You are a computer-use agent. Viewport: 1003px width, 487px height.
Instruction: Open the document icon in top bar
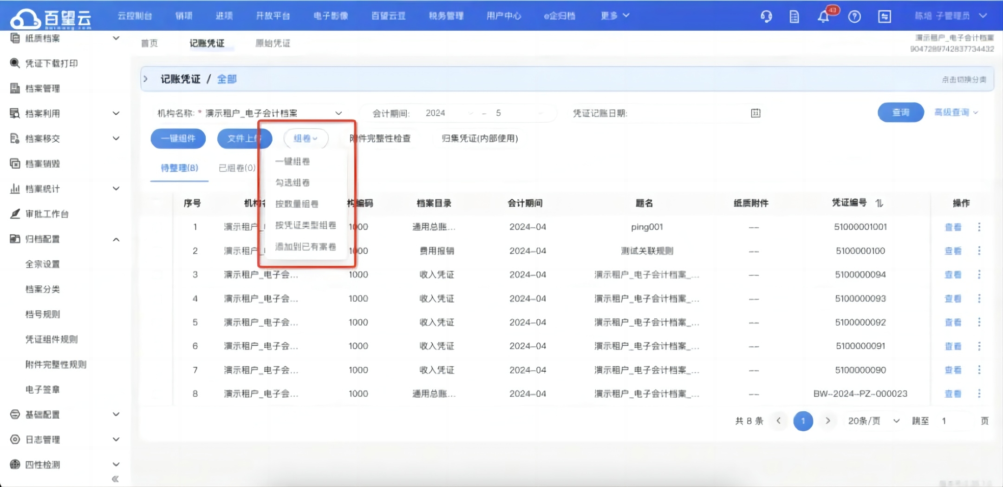tap(794, 17)
